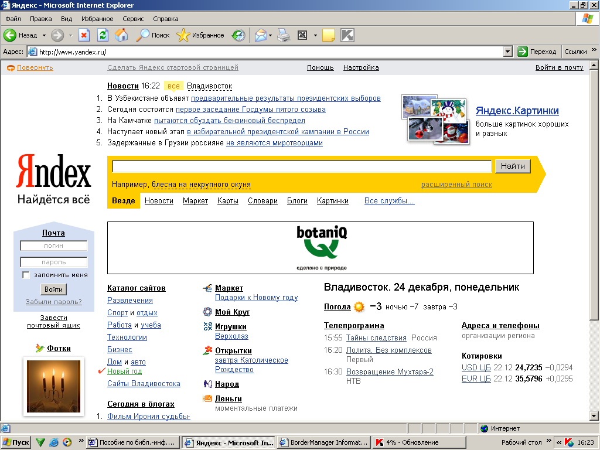Viewport: 600px width, 450px height.
Task: Click the Войти login button
Action: 53,289
